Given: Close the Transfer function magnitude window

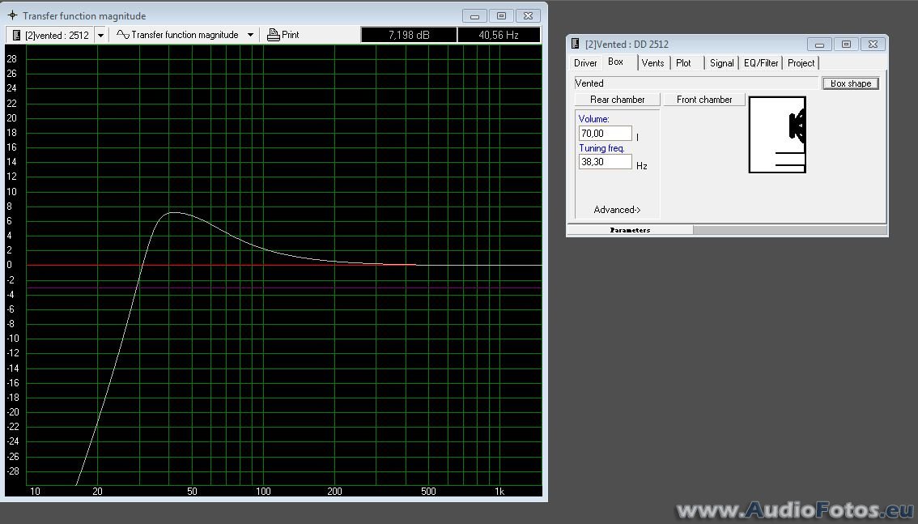Looking at the screenshot, I should point(528,16).
